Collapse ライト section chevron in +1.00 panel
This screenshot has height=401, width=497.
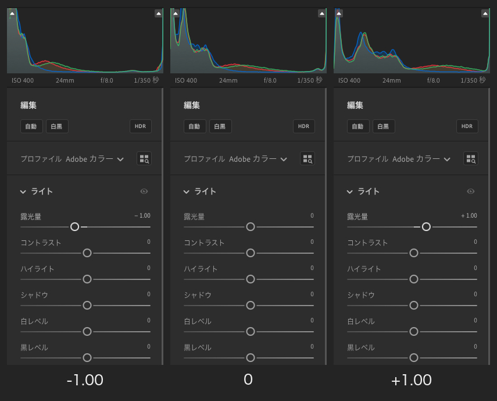(349, 191)
